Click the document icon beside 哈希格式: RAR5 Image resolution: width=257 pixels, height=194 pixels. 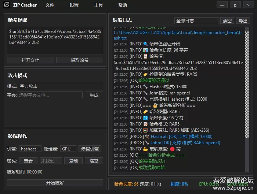point(145,124)
